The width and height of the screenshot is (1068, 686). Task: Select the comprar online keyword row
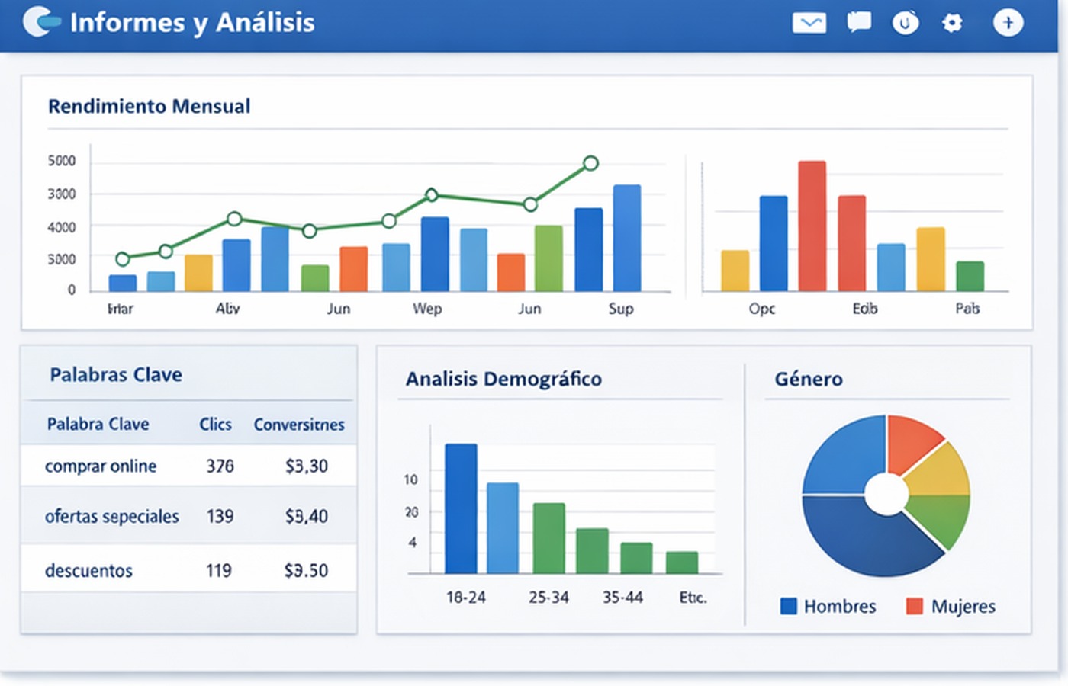[101, 466]
